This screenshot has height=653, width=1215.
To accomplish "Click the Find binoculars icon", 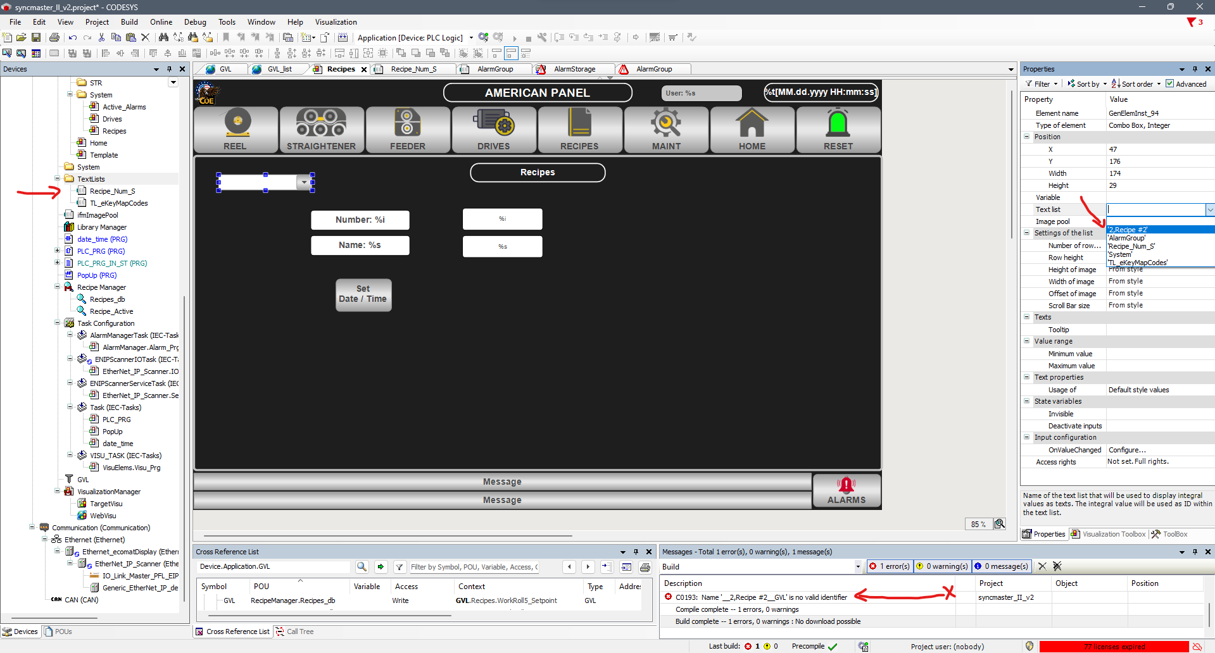I will coord(163,37).
